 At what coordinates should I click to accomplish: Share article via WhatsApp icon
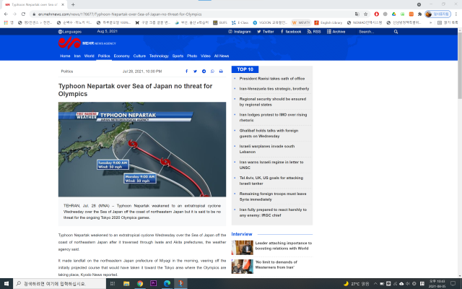[212, 72]
